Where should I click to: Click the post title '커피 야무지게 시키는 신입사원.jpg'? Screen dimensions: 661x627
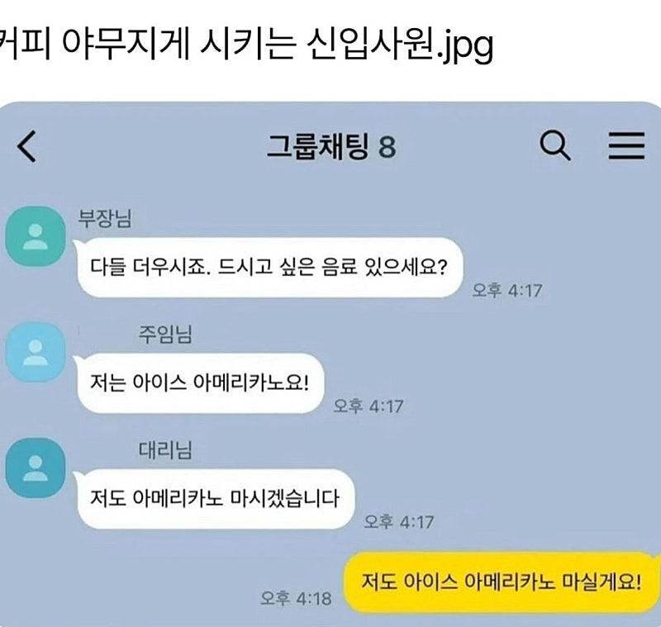point(246,44)
